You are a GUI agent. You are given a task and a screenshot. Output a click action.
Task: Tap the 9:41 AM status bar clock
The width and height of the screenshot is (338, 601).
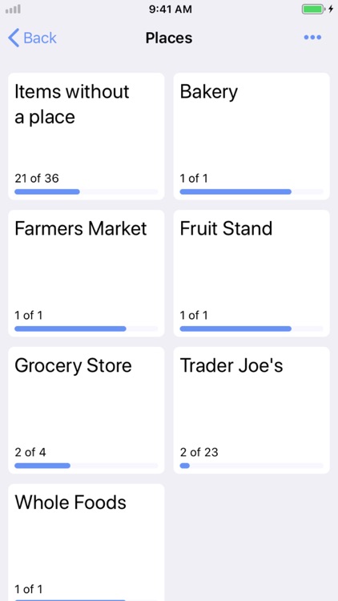pyautogui.click(x=171, y=9)
